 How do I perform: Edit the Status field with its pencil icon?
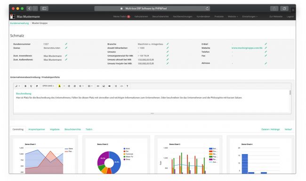pos(66,48)
